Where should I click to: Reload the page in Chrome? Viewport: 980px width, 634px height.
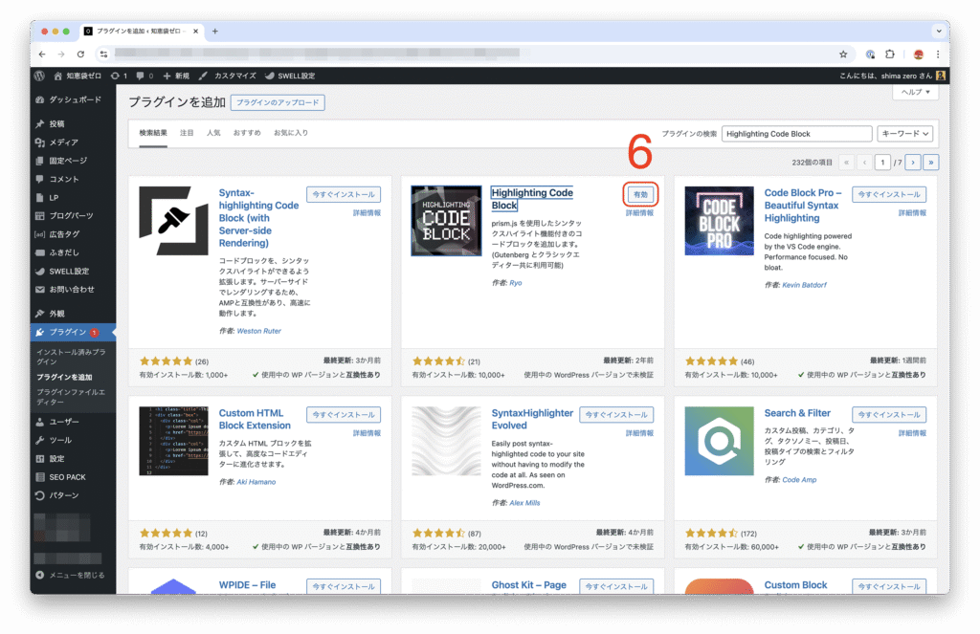[80, 55]
